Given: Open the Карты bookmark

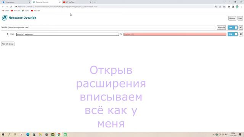Looking at the screenshot, I should click(x=26, y=11).
